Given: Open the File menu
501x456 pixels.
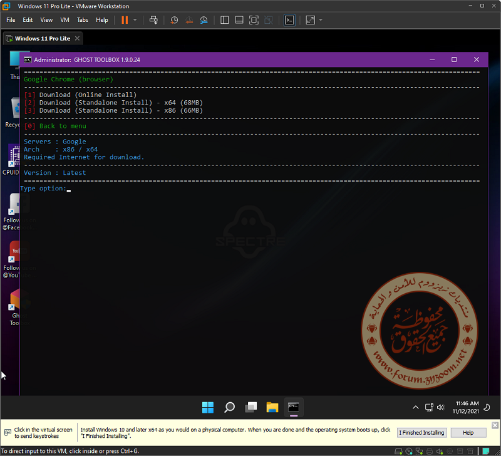Looking at the screenshot, I should coord(11,20).
